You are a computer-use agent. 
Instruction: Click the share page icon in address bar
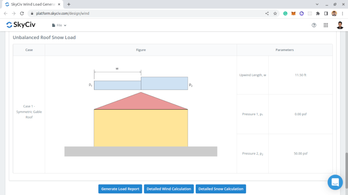(267, 13)
